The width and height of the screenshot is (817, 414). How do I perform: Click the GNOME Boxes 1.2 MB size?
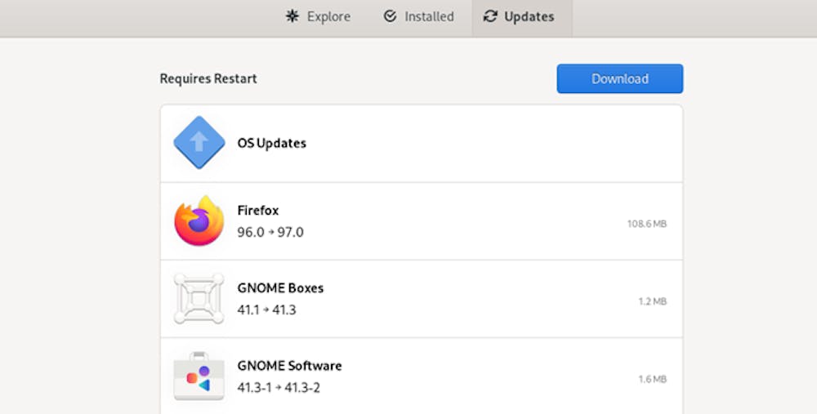pos(652,301)
